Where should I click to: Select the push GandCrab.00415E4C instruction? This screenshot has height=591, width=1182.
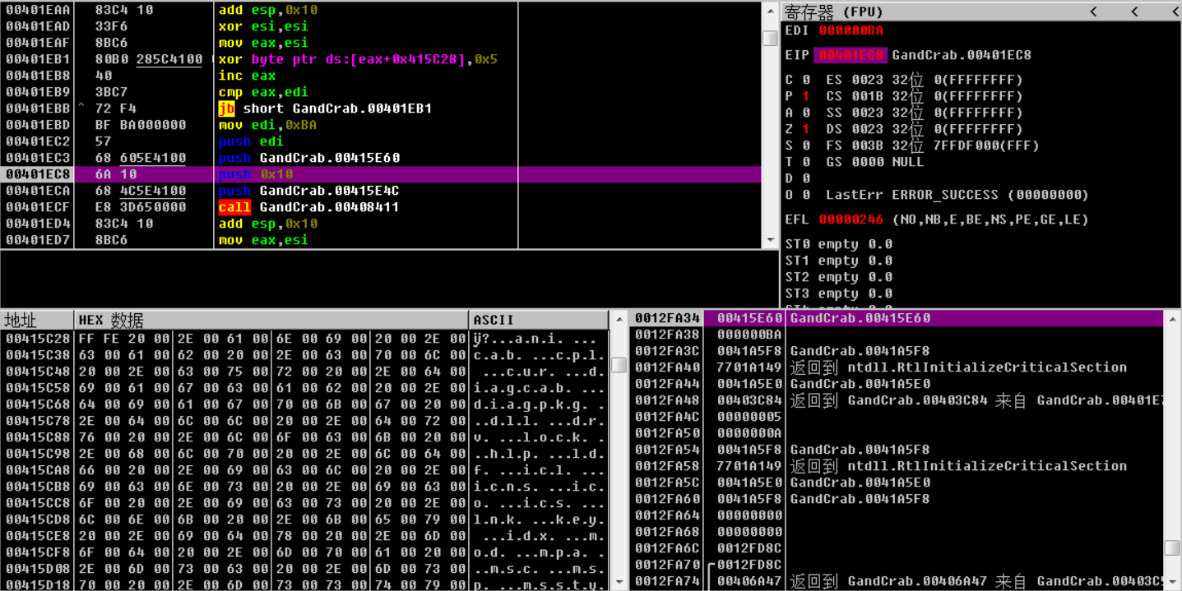pyautogui.click(x=381, y=191)
